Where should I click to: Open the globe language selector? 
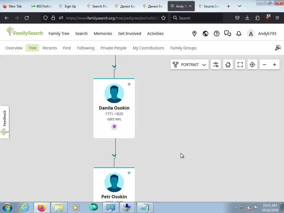coord(206,34)
